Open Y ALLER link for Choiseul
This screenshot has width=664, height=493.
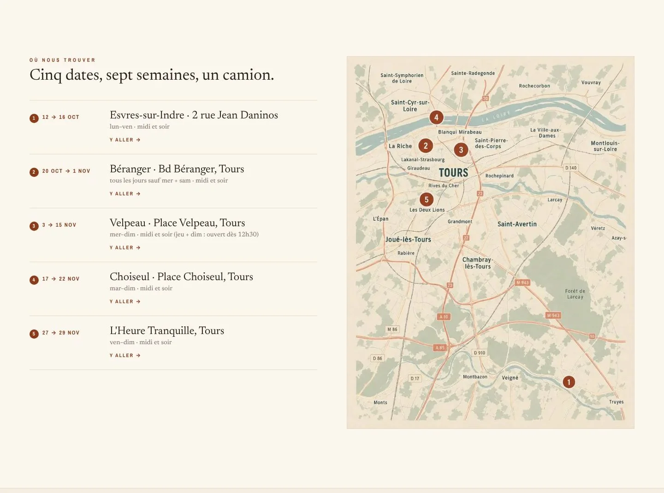[x=125, y=301]
